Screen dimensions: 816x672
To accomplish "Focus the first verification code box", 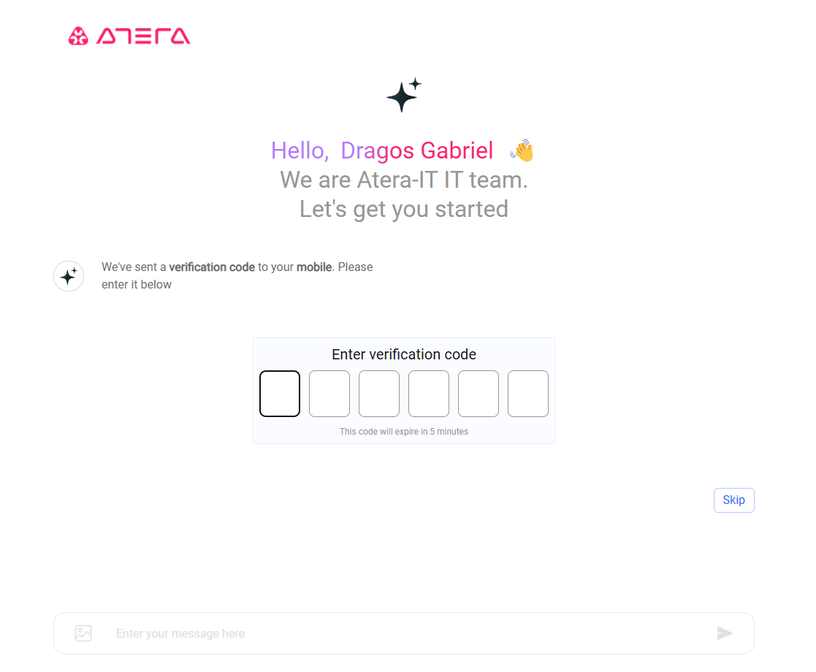I will click(280, 394).
